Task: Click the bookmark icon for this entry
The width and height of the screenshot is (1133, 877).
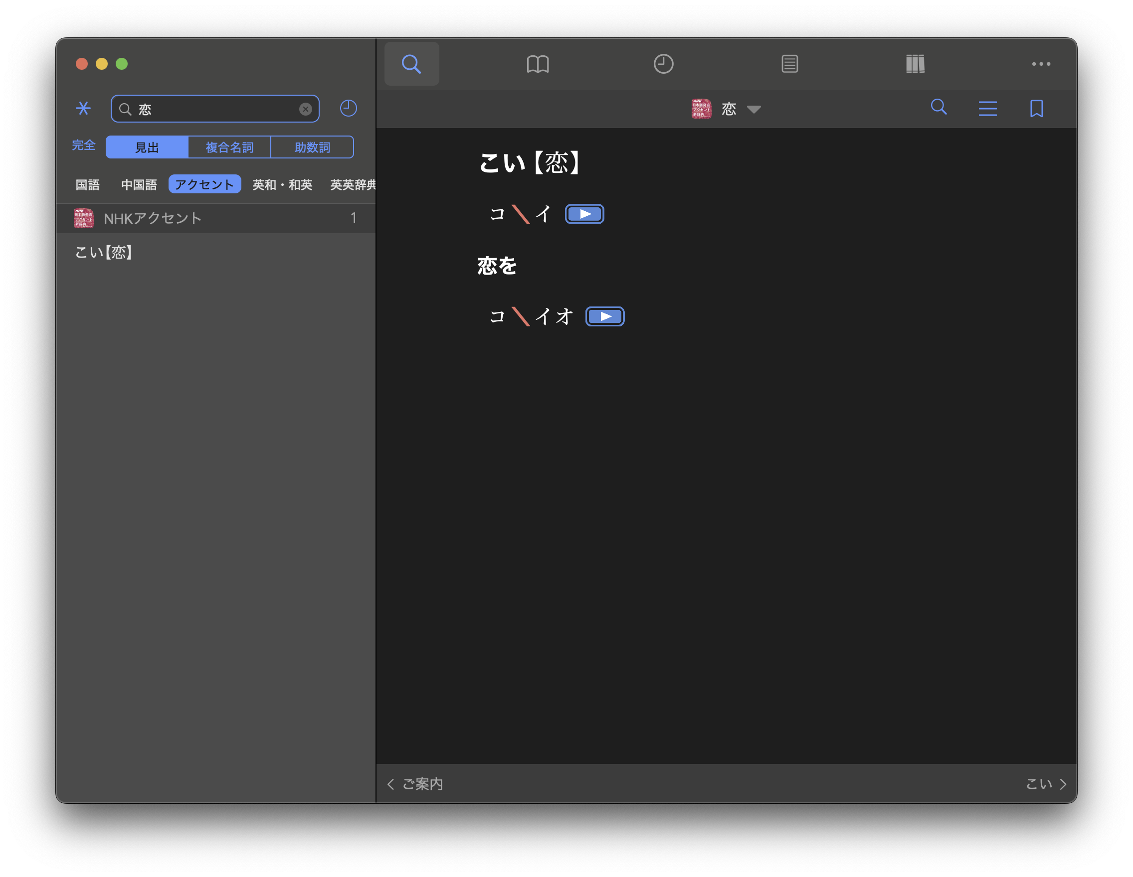Action: pos(1036,108)
